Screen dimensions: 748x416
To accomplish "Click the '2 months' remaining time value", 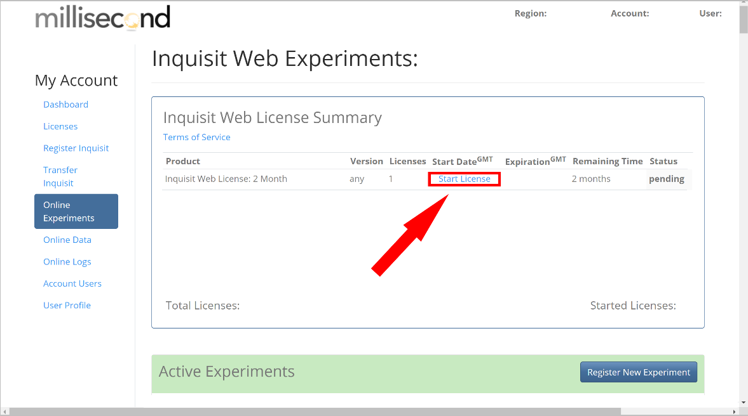I will 591,179.
